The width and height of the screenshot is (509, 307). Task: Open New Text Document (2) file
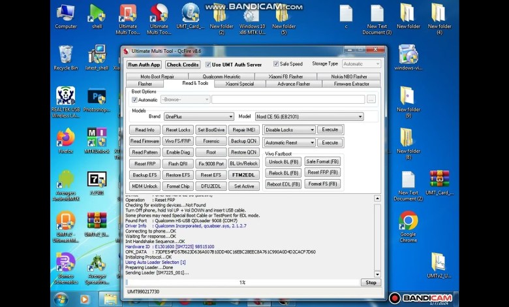408,186
